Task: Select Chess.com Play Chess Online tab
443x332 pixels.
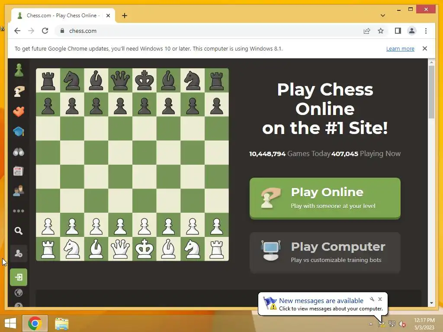Action: 64,16
